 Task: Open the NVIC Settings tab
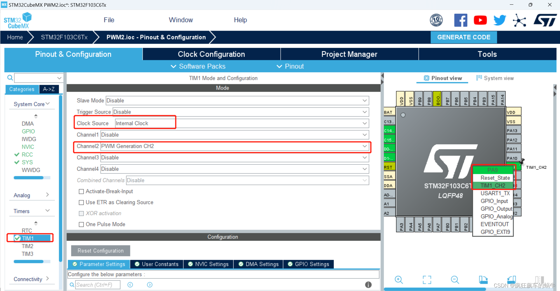(x=208, y=264)
